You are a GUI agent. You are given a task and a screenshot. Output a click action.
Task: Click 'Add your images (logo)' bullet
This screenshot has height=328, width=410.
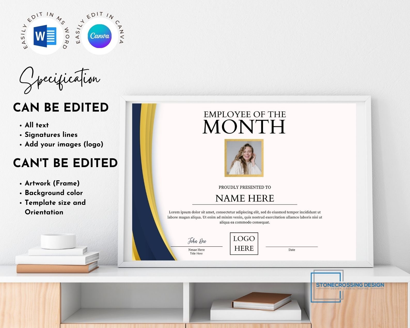(64, 144)
